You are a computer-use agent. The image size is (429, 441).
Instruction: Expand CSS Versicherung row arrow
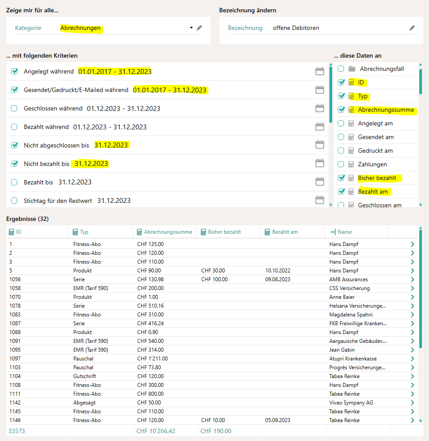[412, 288]
